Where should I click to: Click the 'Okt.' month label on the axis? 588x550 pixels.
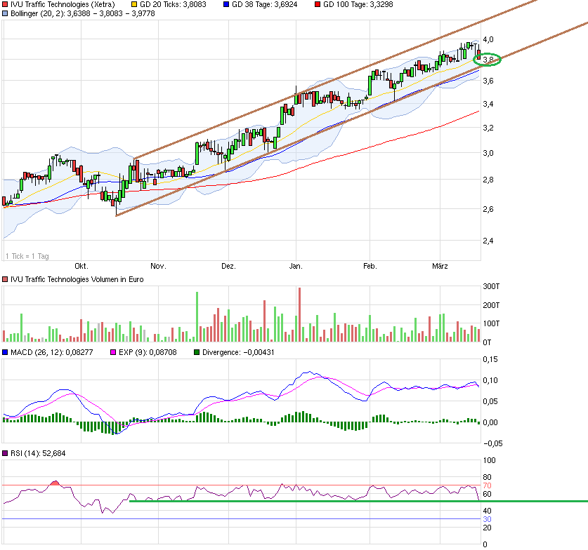click(81, 266)
